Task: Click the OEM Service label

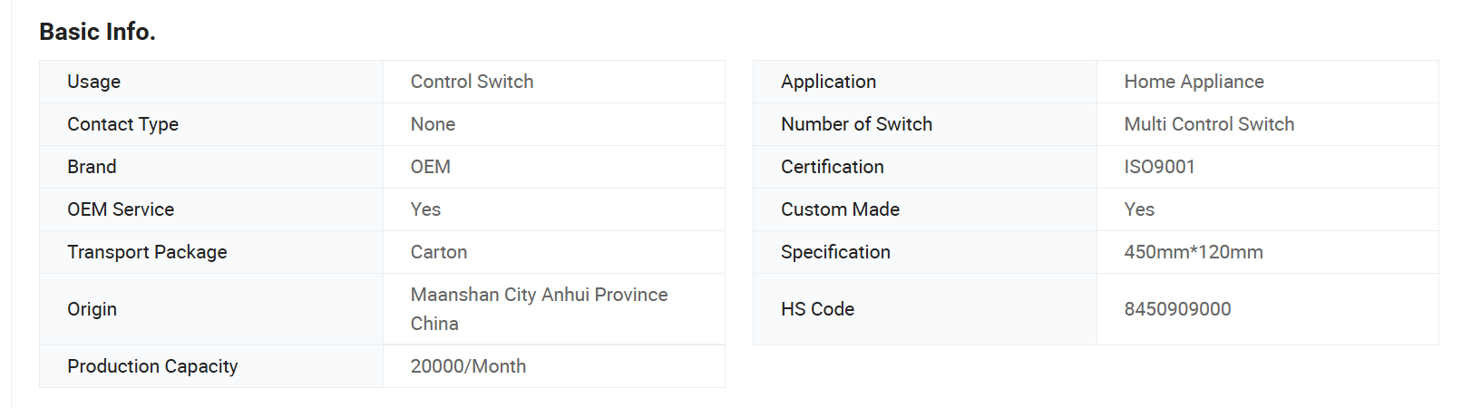Action: [x=121, y=209]
